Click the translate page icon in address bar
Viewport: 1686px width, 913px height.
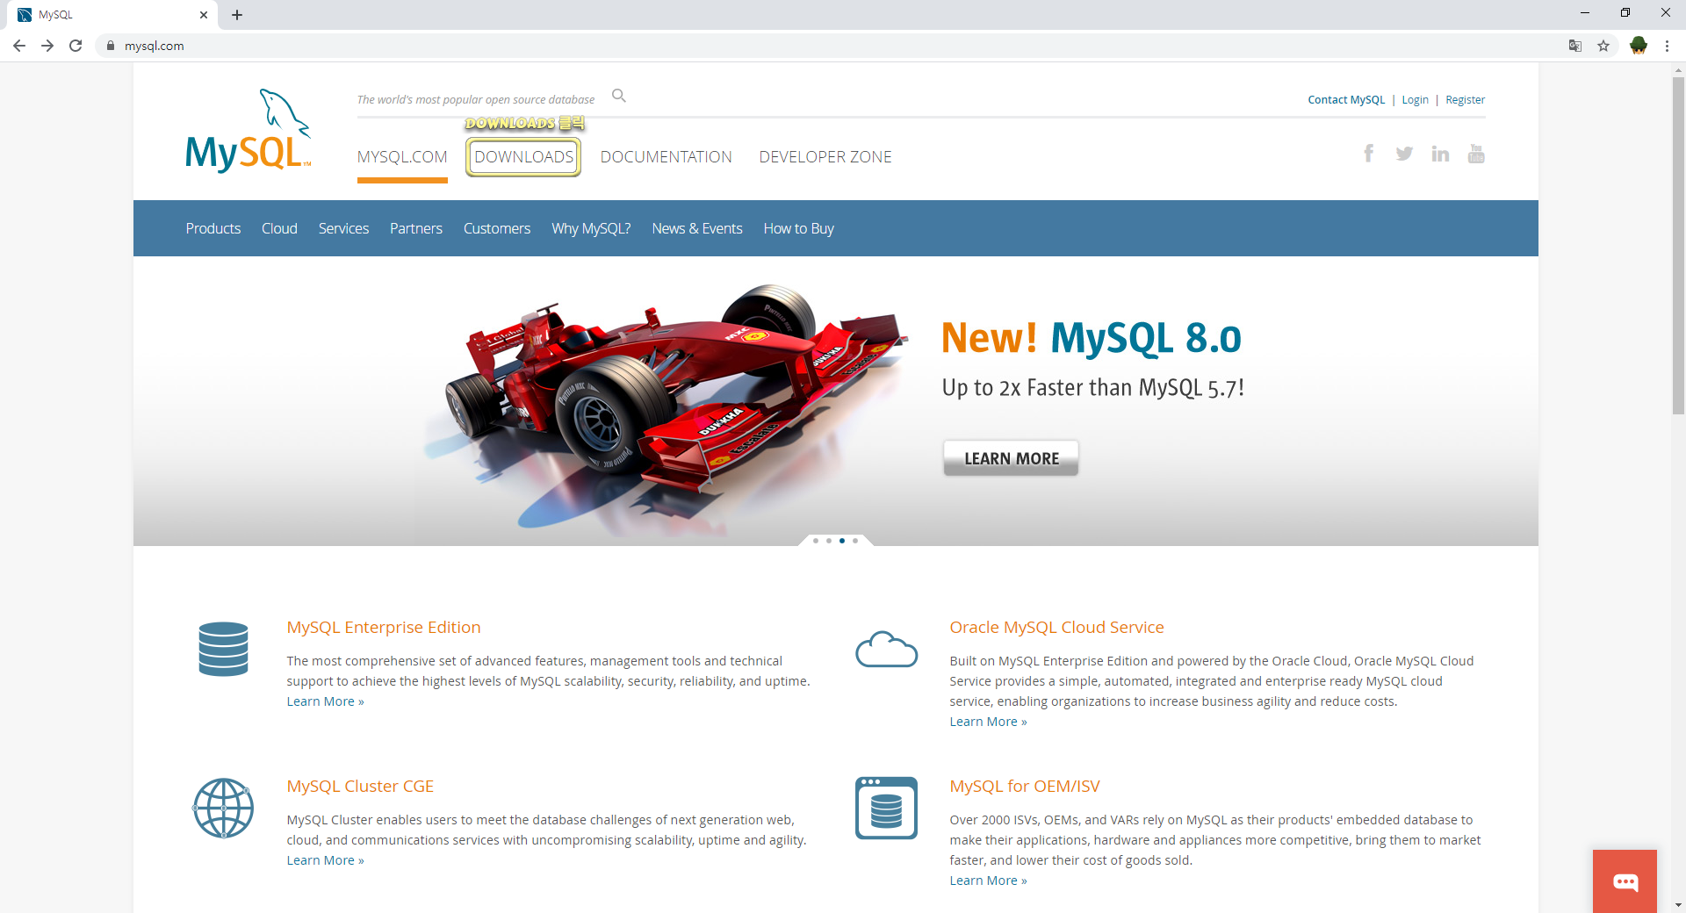(1575, 46)
